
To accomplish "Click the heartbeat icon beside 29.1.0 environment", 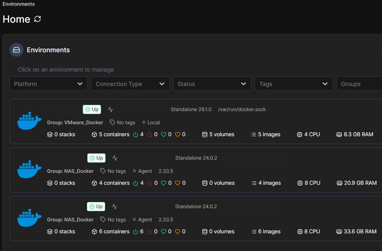I will pyautogui.click(x=110, y=109).
